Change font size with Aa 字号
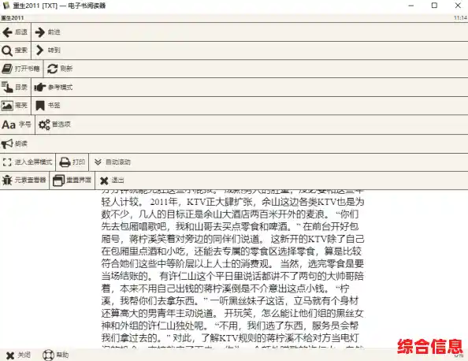Image resolution: width=468 pixels, height=361 pixels. point(17,125)
